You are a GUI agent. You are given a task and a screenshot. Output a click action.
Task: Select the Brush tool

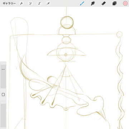tap(82, 3)
